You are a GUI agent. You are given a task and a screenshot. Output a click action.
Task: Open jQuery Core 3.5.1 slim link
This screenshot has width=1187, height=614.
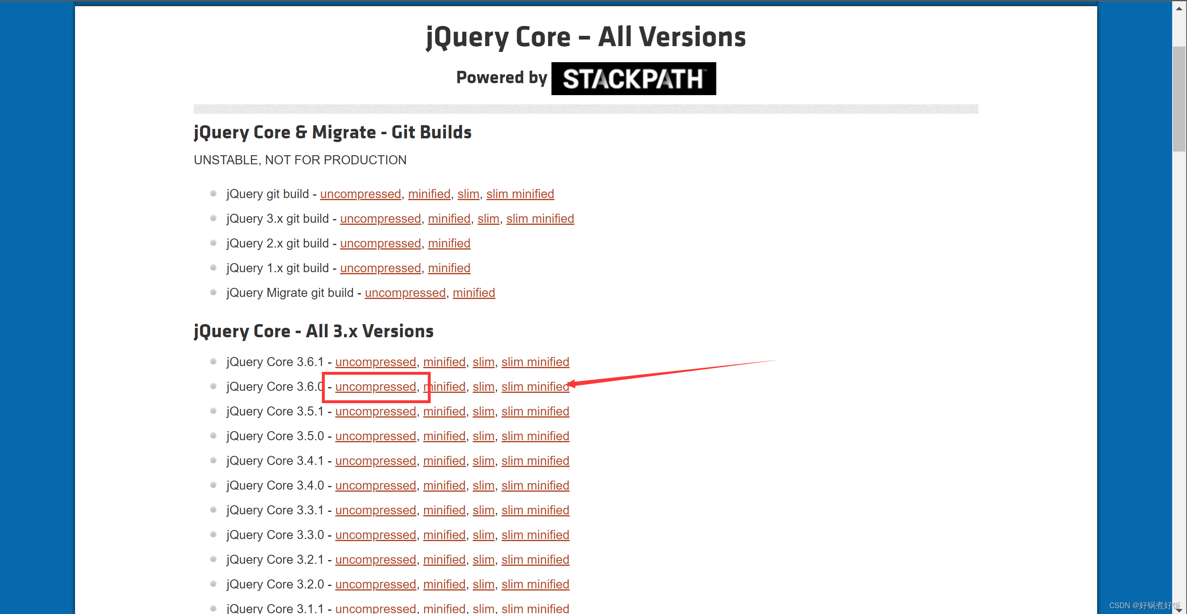(x=483, y=411)
